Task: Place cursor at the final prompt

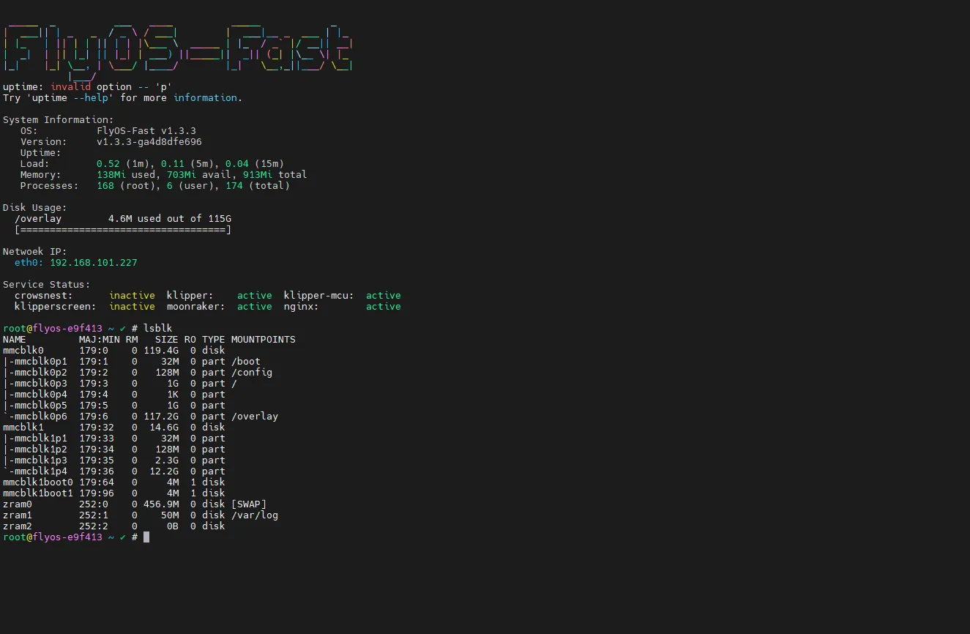Action: click(146, 537)
